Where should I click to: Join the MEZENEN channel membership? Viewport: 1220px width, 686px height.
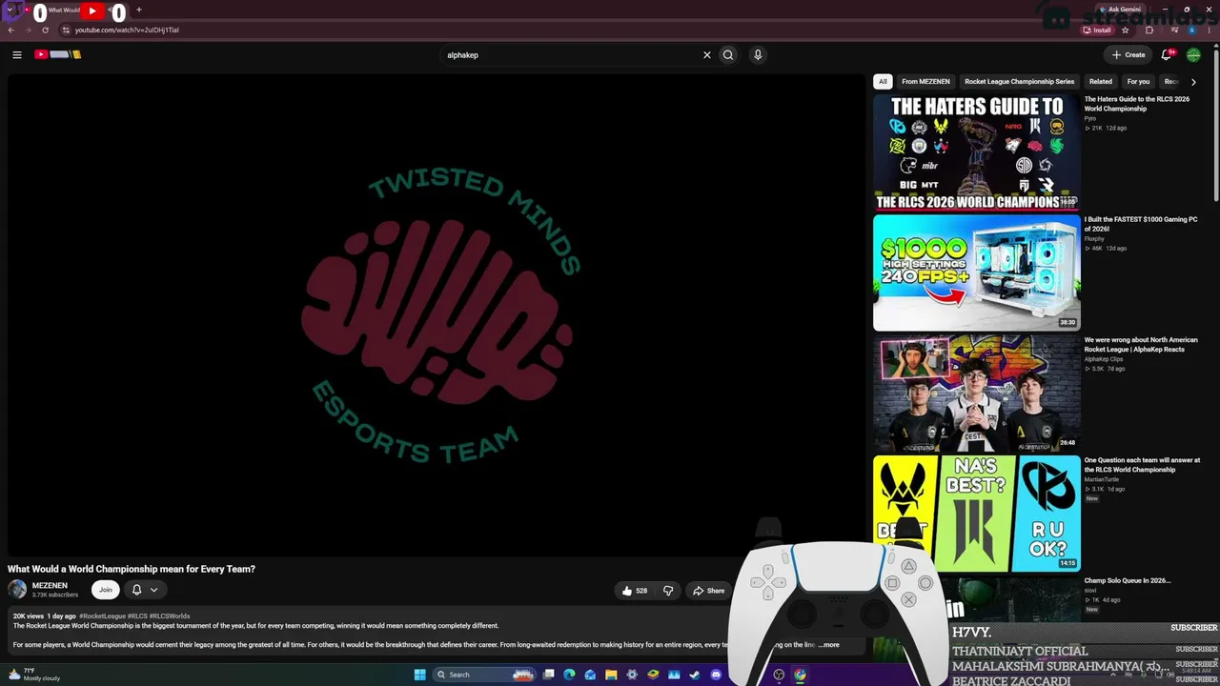(106, 590)
